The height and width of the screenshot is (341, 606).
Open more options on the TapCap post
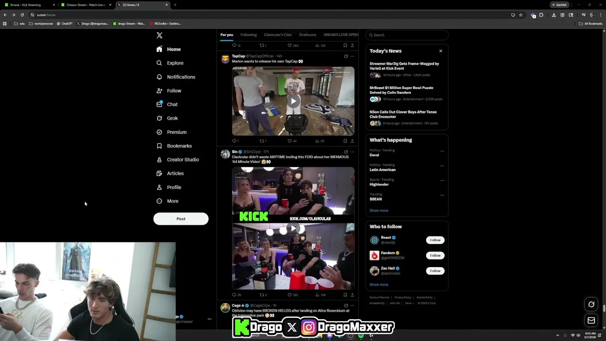352,56
